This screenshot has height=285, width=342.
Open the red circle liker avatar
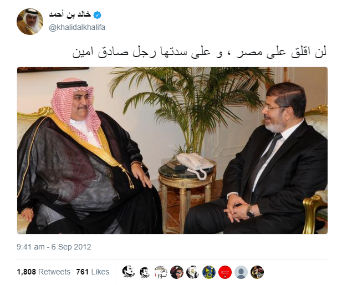coord(225,272)
